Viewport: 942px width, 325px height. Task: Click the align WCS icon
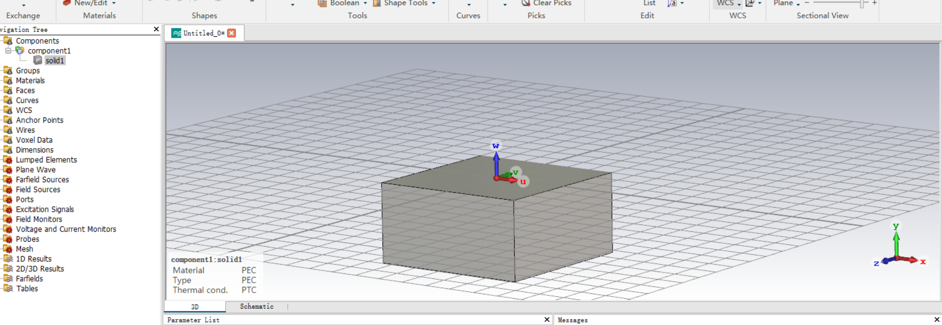[750, 3]
